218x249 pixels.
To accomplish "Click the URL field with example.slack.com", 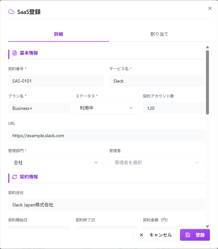I will (106, 135).
